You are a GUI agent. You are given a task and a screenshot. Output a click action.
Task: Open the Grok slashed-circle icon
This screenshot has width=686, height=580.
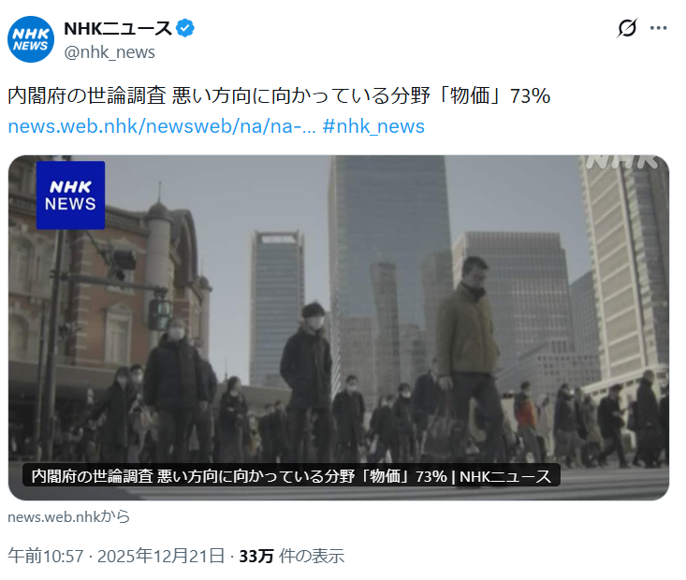tap(627, 28)
